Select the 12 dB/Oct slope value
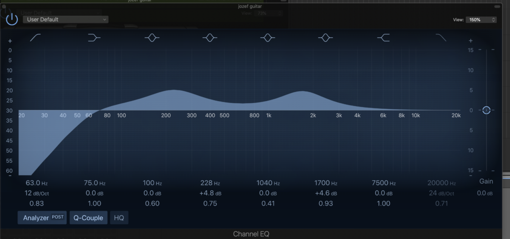The image size is (510, 239). pyautogui.click(x=37, y=193)
